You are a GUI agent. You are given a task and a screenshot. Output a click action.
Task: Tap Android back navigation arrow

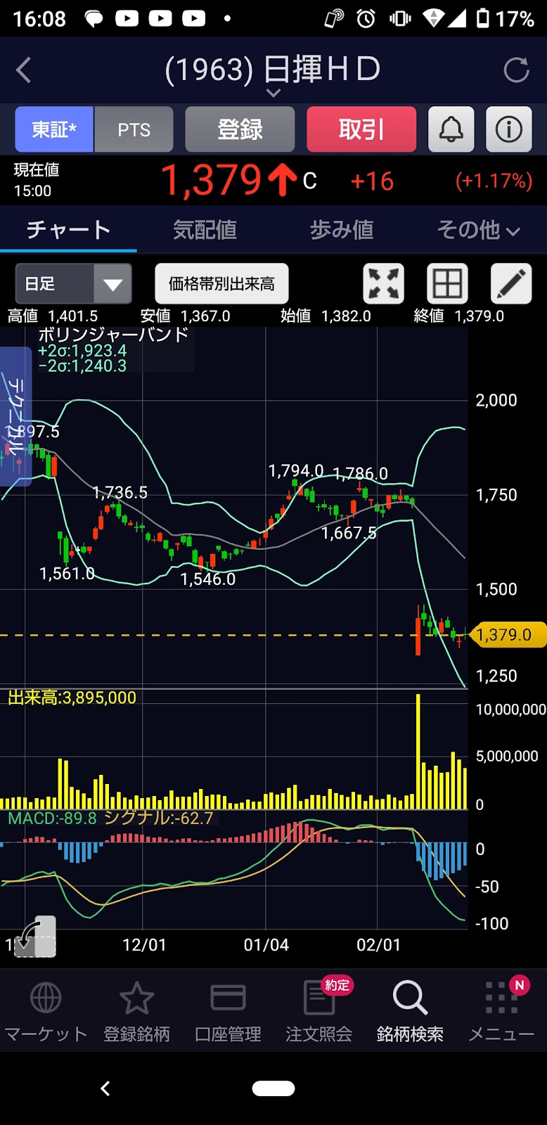105,1088
